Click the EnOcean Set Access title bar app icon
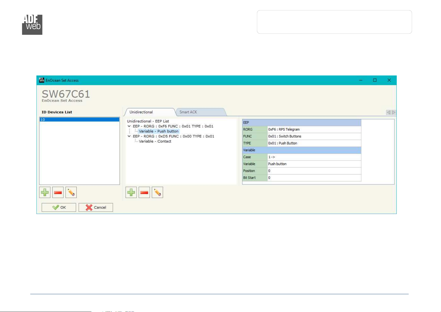 [42, 80]
